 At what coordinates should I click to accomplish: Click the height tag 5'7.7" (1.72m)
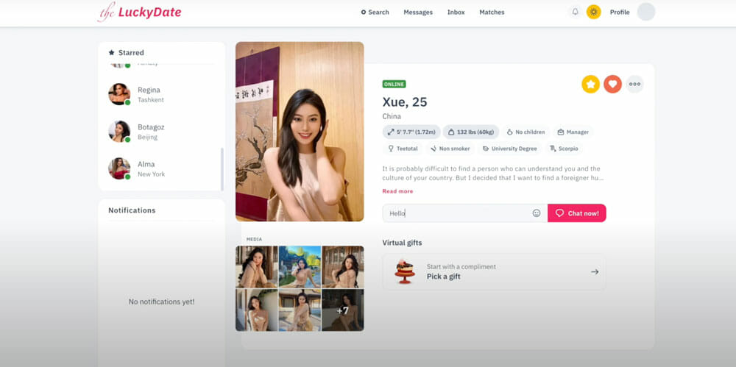point(411,132)
